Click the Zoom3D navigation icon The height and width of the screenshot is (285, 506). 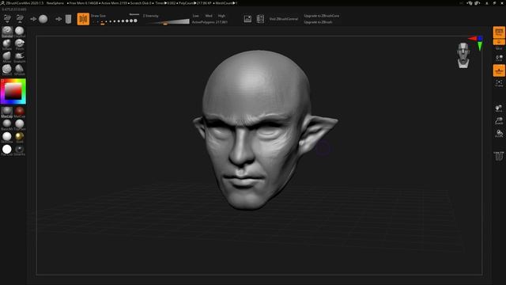click(x=499, y=121)
